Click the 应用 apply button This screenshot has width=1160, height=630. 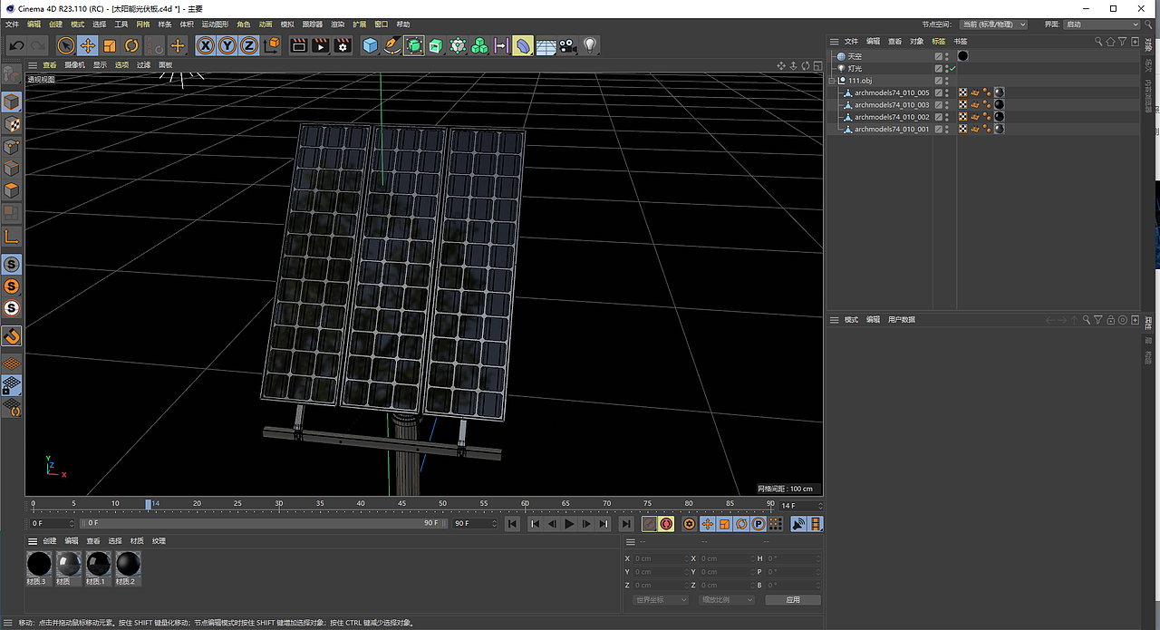(793, 600)
